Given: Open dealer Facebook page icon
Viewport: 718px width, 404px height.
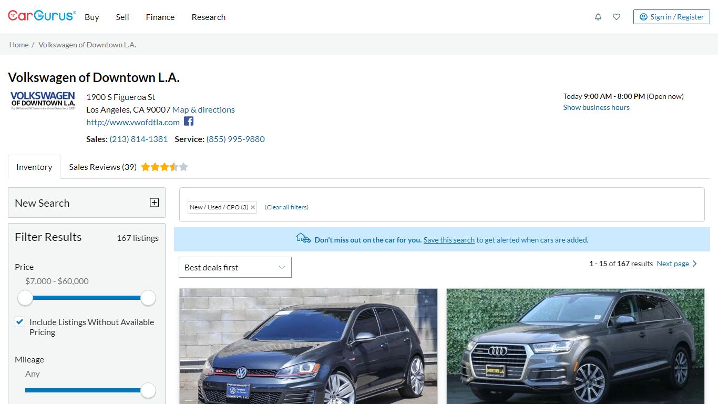Looking at the screenshot, I should click(189, 122).
